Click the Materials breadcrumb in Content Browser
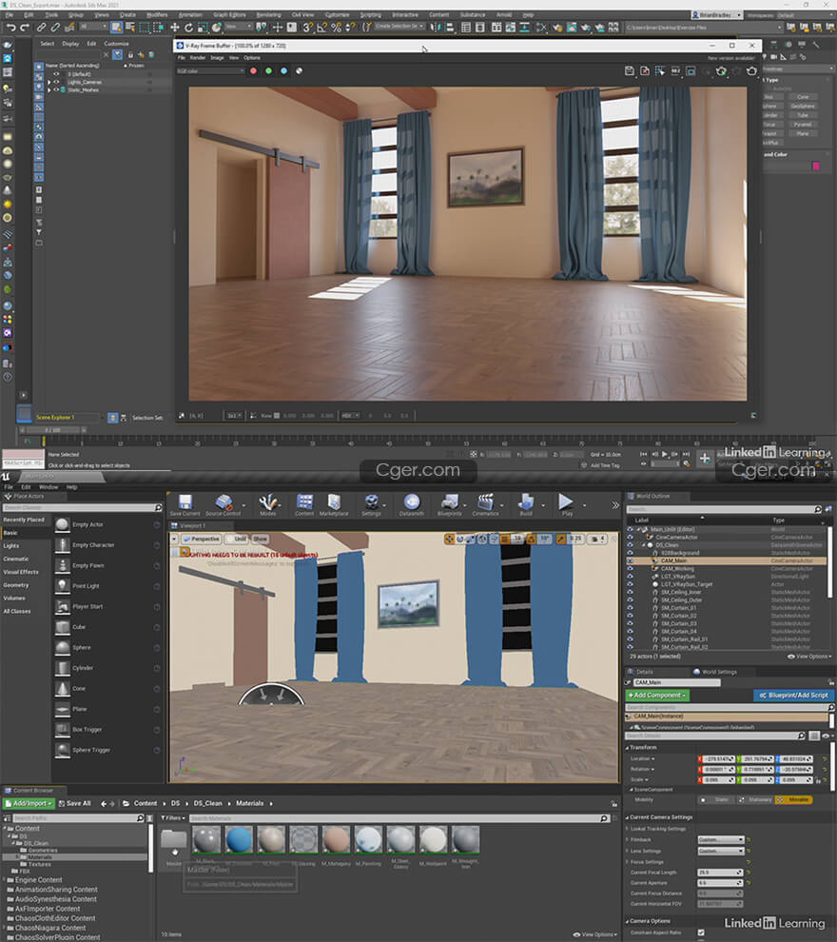837x942 pixels. pyautogui.click(x=250, y=804)
